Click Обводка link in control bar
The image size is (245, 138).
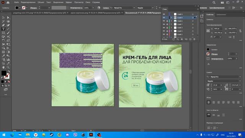tap(33, 8)
